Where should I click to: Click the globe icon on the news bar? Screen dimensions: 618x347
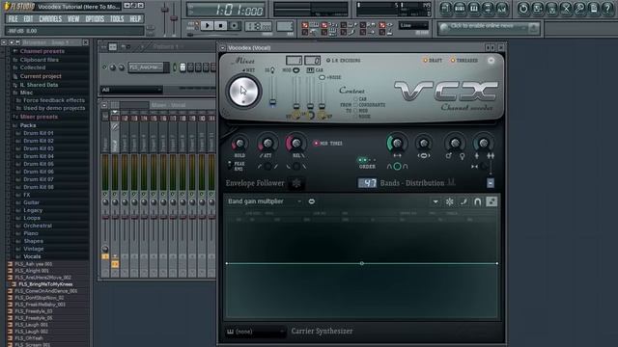coord(444,28)
